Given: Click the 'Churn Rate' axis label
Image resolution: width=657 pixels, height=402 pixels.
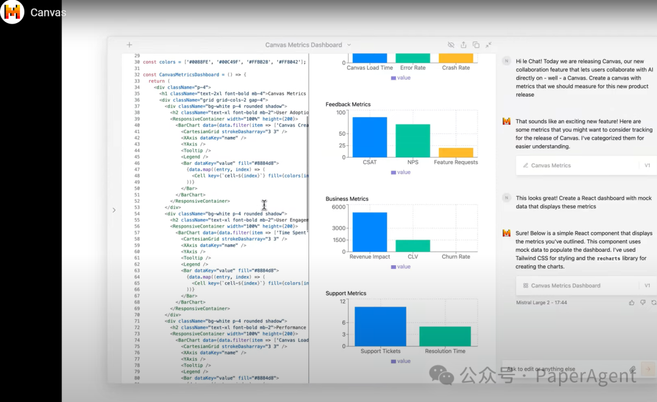Looking at the screenshot, I should pos(456,257).
